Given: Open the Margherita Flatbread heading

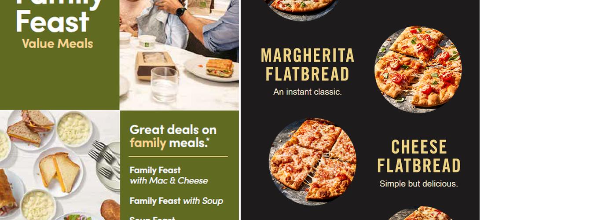Looking at the screenshot, I should 308,65.
